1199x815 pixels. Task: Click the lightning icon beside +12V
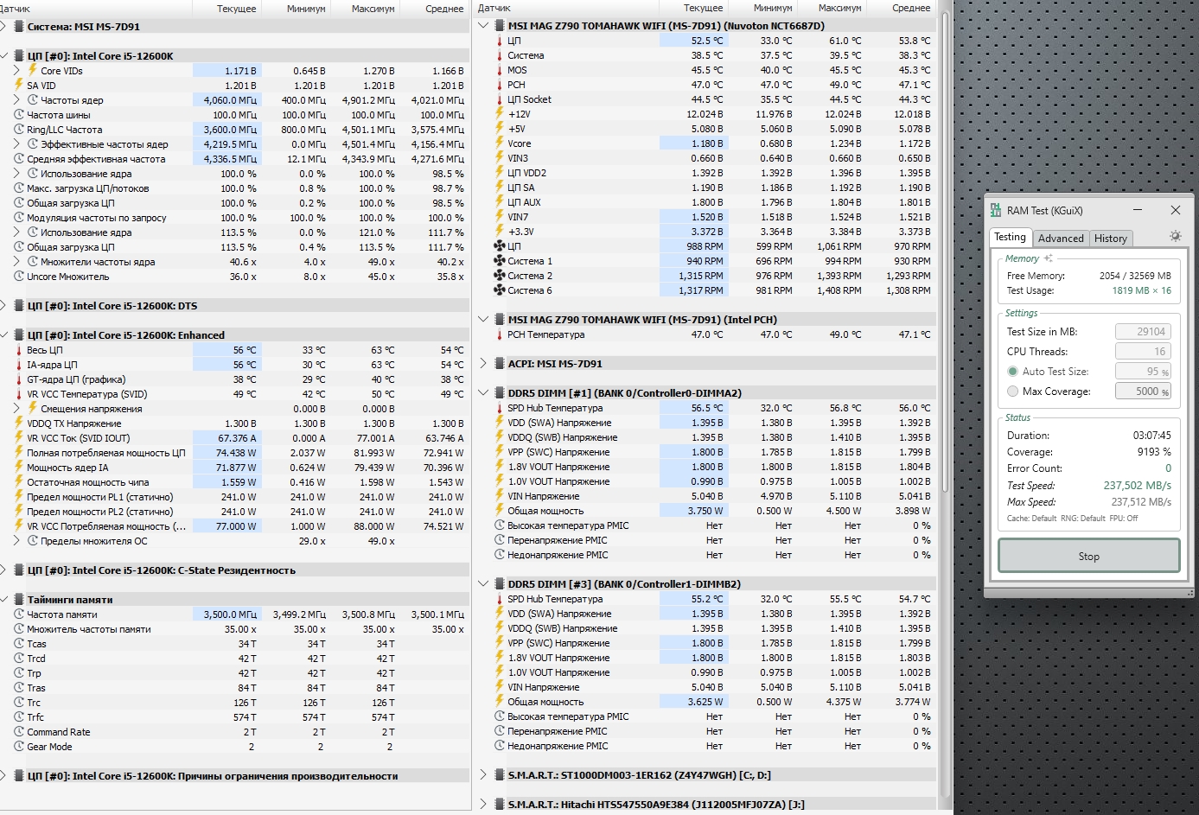pos(500,113)
